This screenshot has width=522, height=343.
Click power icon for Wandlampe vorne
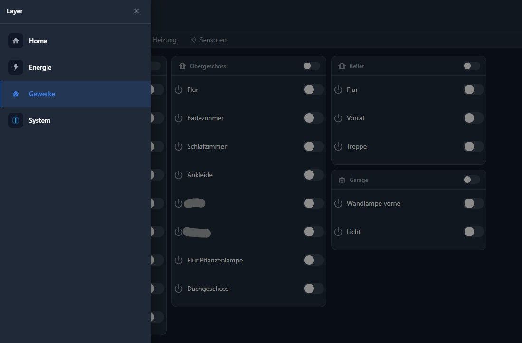(338, 204)
